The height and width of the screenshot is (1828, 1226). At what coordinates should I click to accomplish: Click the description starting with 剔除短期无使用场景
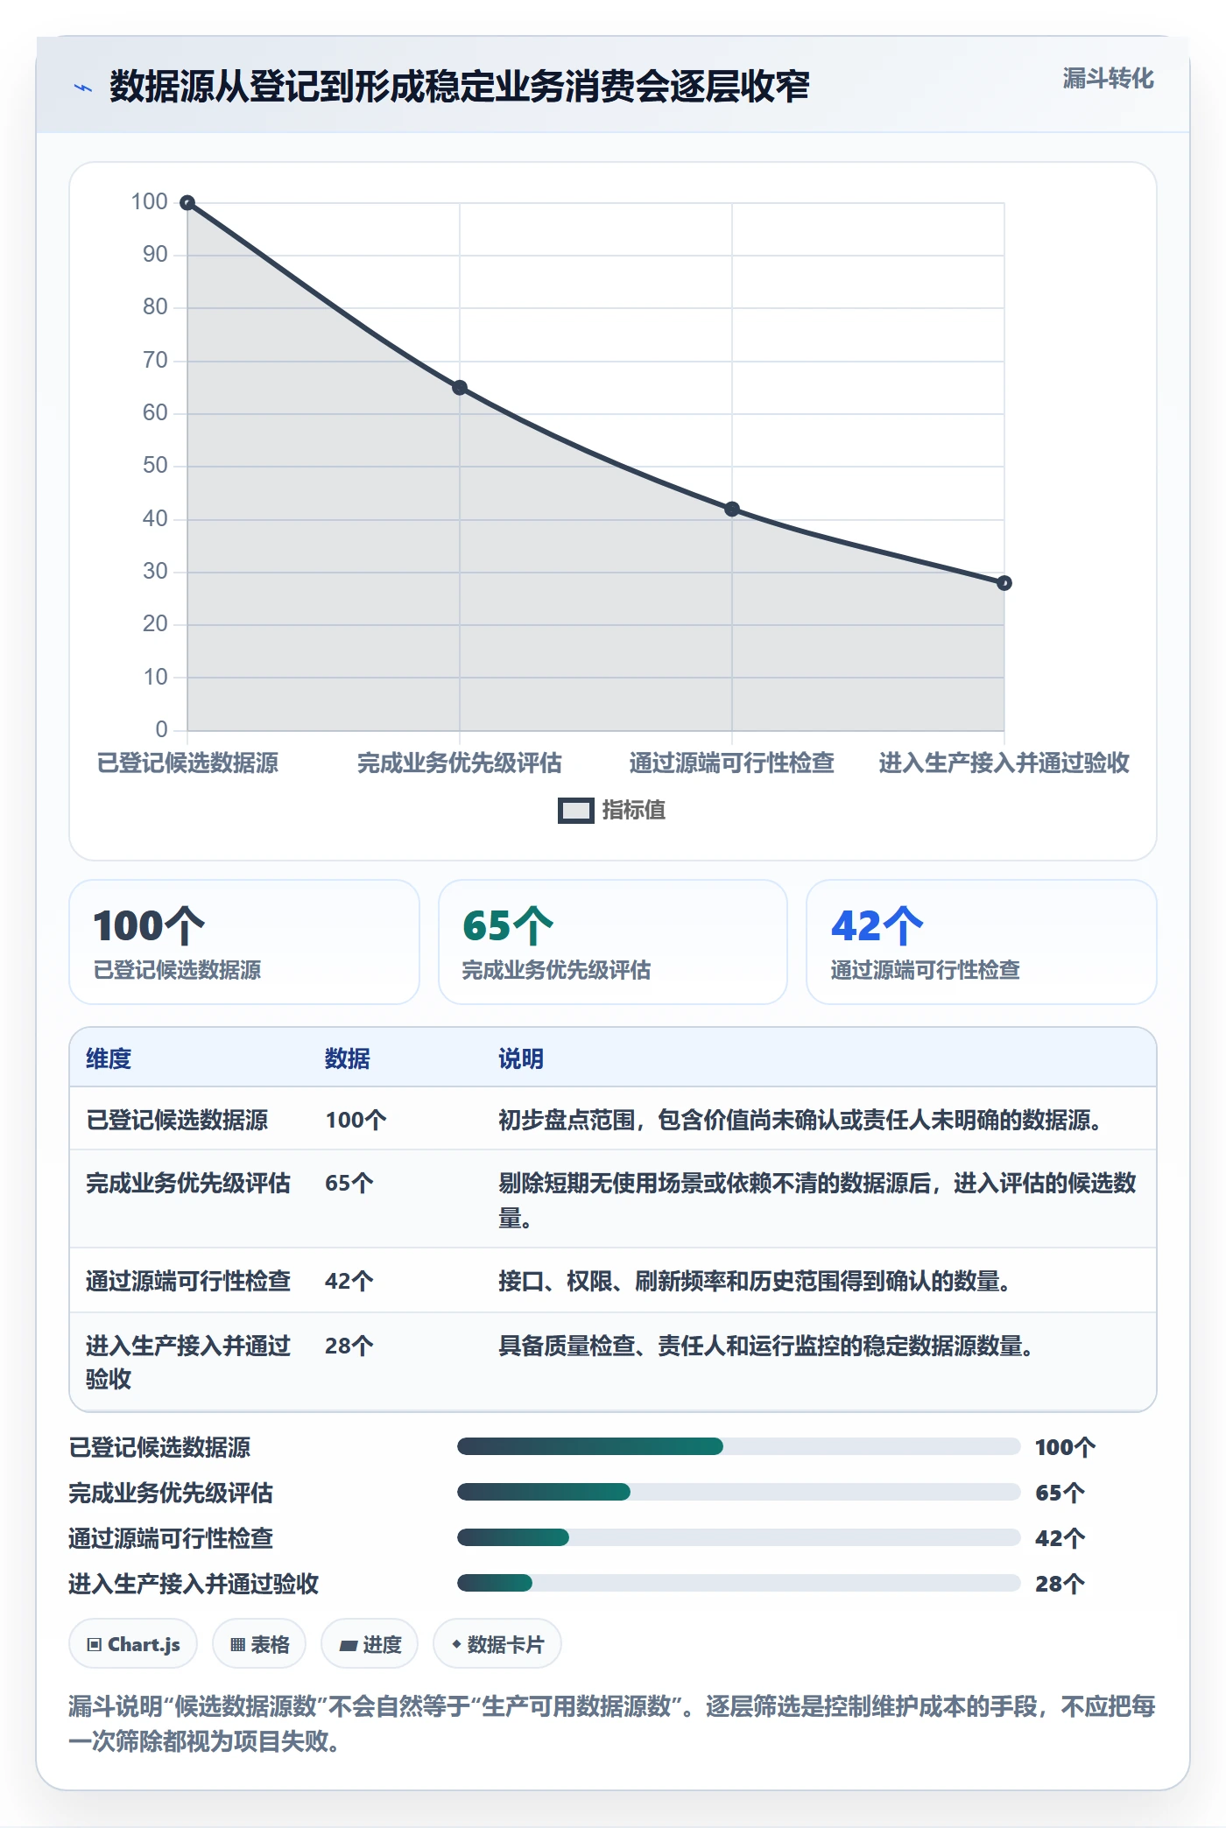point(817,1200)
